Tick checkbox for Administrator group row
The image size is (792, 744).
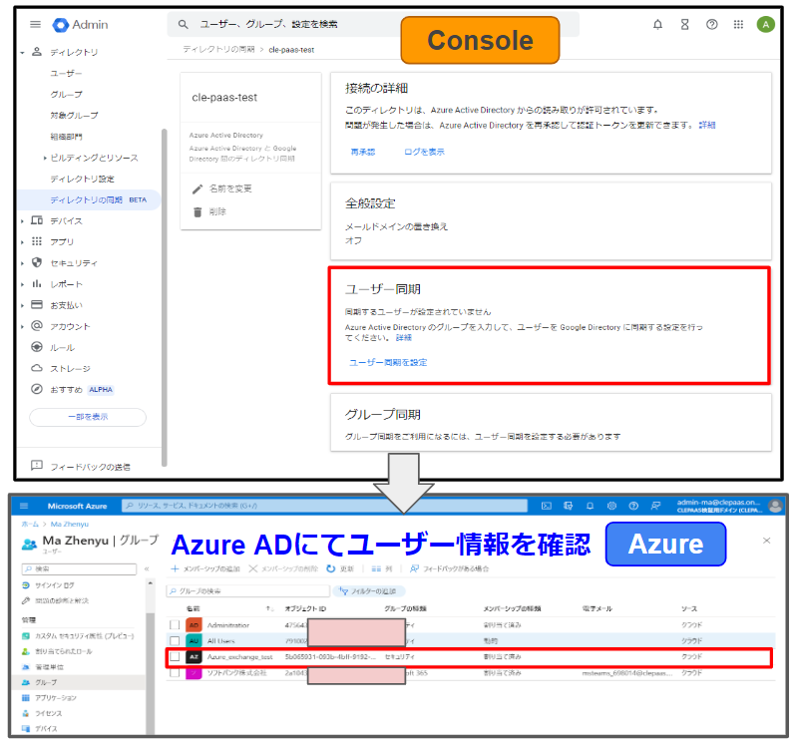pyautogui.click(x=175, y=624)
